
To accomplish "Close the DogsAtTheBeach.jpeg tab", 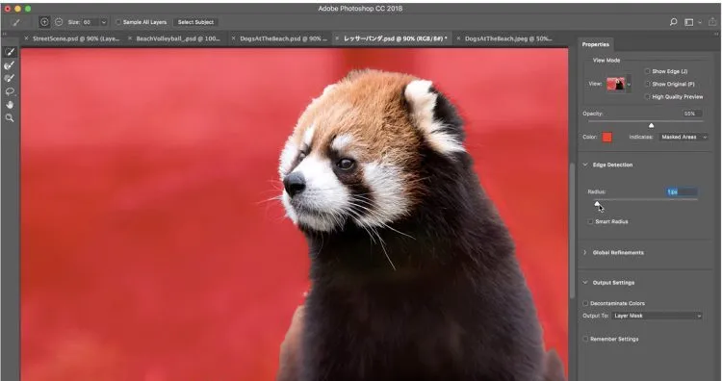I will click(458, 38).
